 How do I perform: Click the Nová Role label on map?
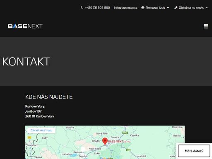102,133
